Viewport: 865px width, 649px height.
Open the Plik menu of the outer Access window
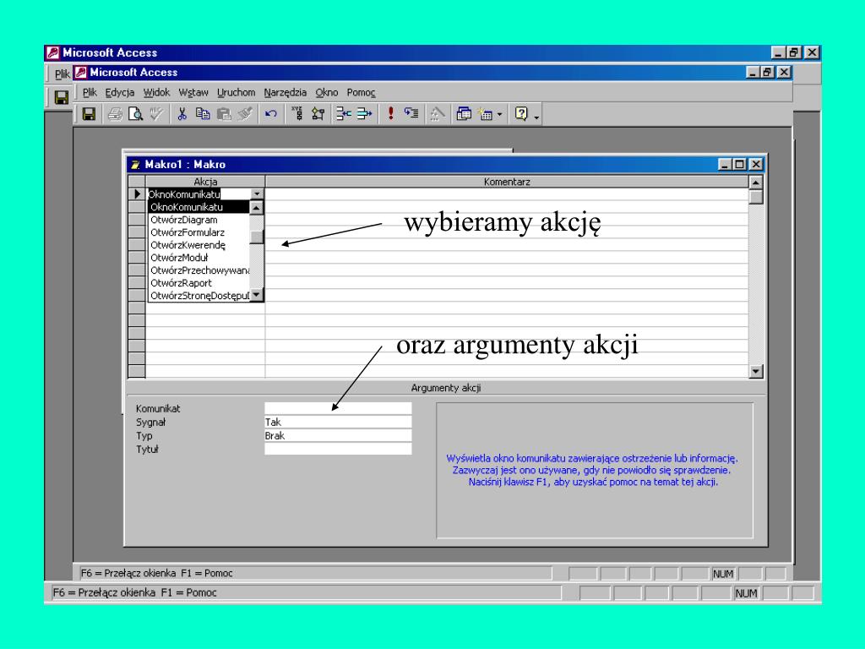click(x=62, y=74)
